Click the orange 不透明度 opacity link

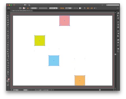pyautogui.click(x=62, y=8)
